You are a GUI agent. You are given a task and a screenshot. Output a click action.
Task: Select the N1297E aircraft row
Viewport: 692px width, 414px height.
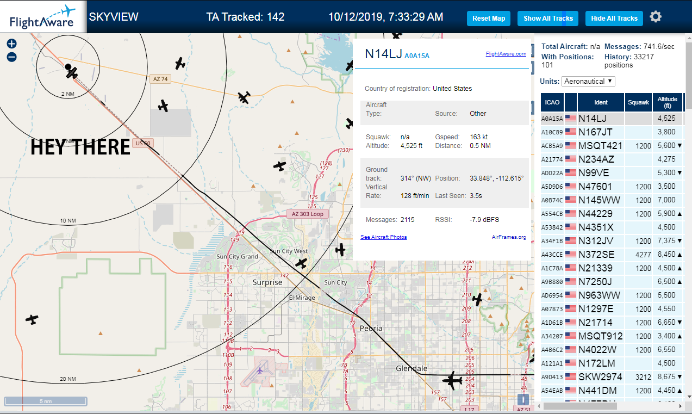(x=612, y=308)
